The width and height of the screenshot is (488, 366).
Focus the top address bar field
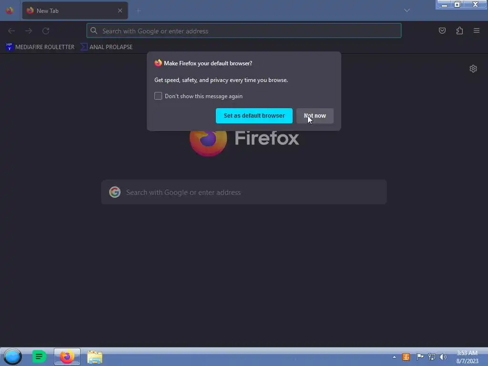coord(244,31)
